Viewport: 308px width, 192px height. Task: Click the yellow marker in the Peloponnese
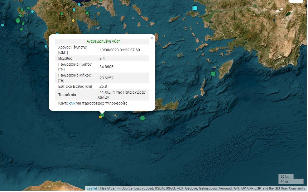[73, 21]
